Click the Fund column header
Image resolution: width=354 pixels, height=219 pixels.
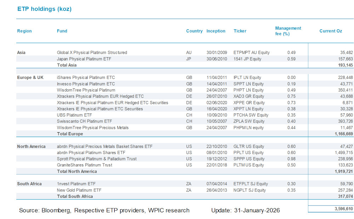[62, 31]
